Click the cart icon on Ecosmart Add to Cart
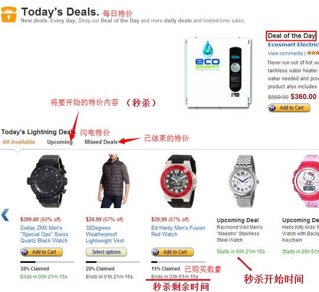The width and height of the screenshot is (319, 292). [272, 108]
